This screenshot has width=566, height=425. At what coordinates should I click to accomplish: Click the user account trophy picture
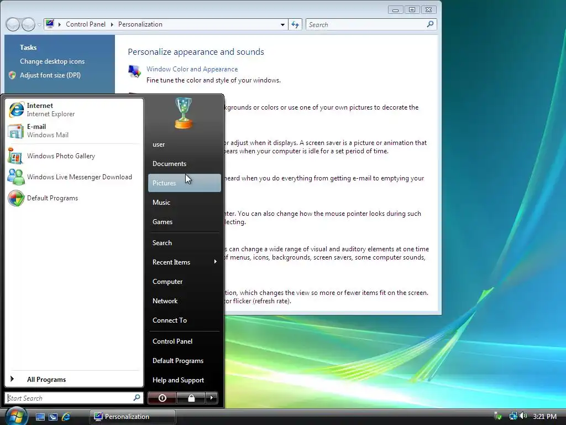(184, 113)
